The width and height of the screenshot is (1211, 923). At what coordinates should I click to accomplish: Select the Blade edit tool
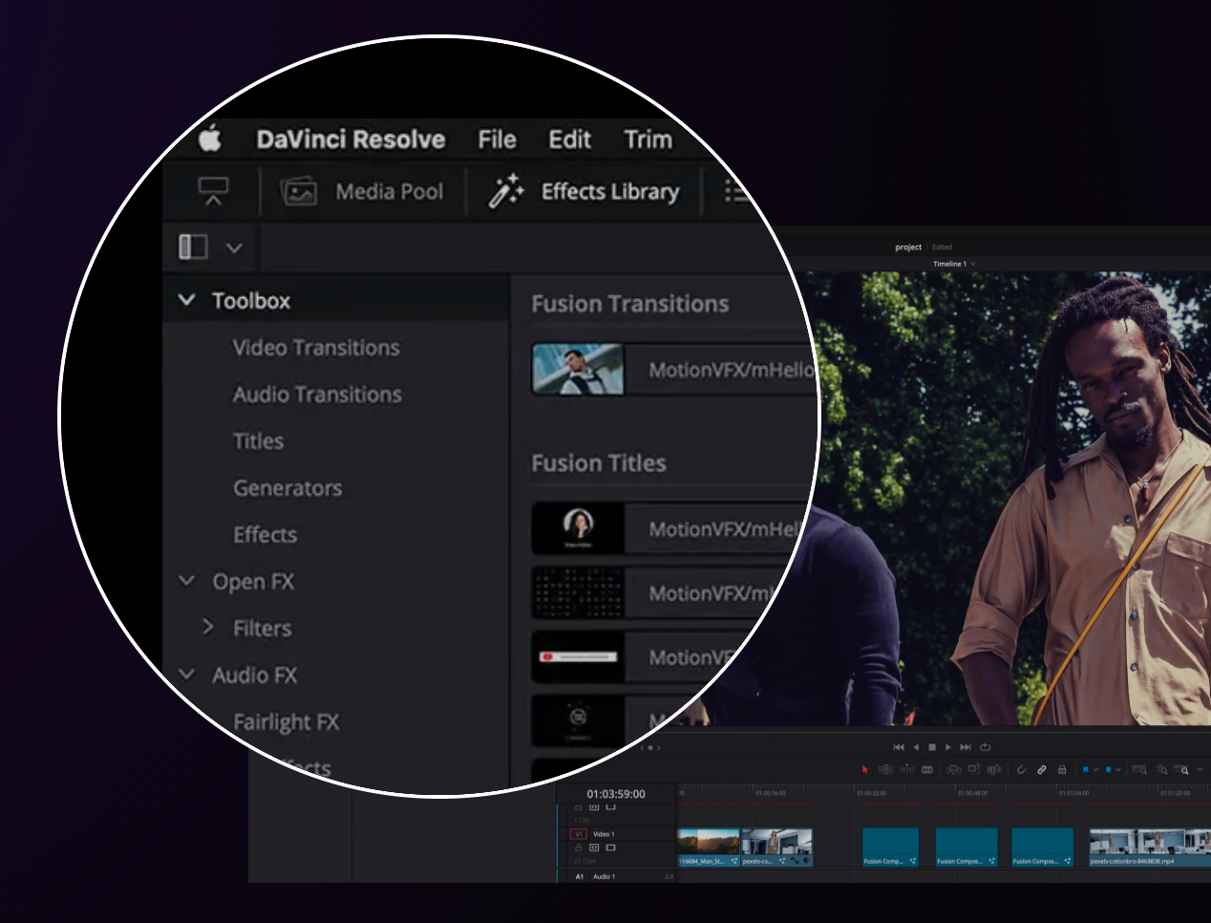click(927, 769)
